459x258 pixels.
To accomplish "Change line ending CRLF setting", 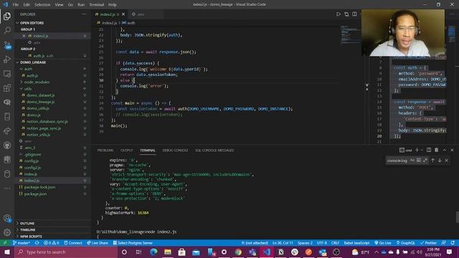I will [x=335, y=243].
